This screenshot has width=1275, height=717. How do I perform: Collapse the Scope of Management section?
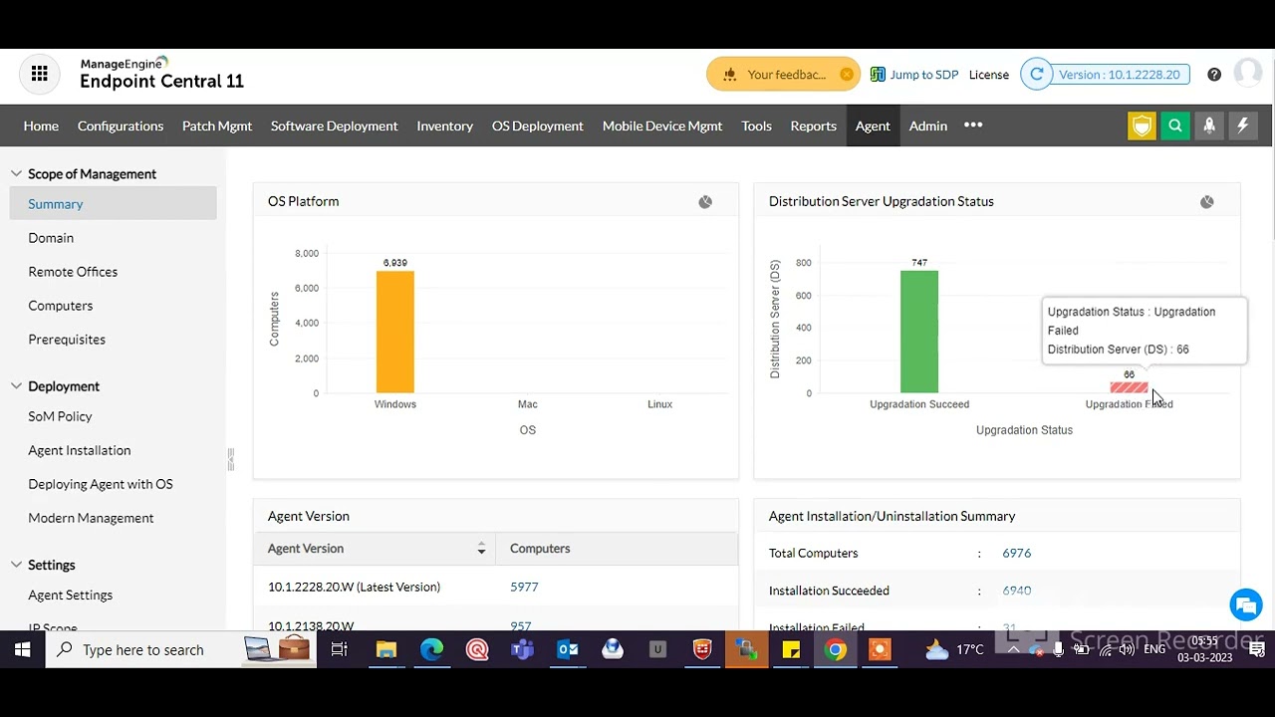[16, 173]
